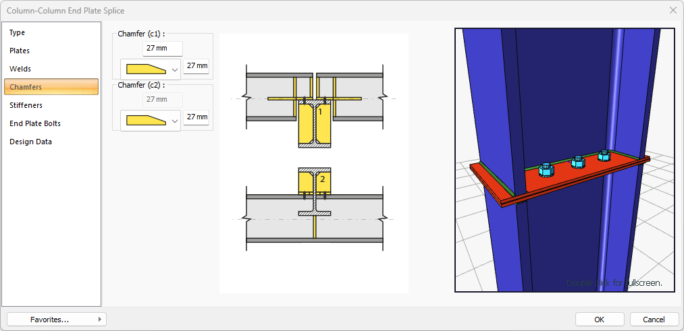Click the disabled Chamfer (c2) top field

coord(163,100)
